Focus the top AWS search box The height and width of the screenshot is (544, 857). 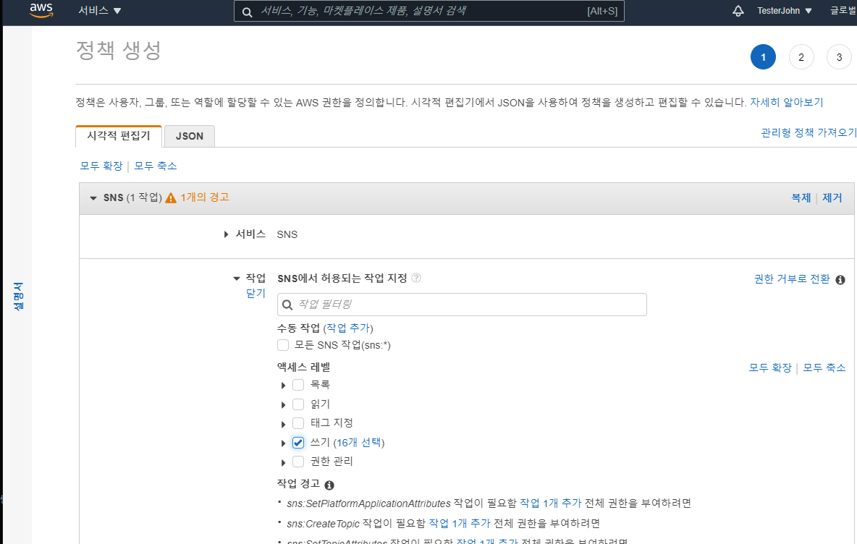(429, 11)
